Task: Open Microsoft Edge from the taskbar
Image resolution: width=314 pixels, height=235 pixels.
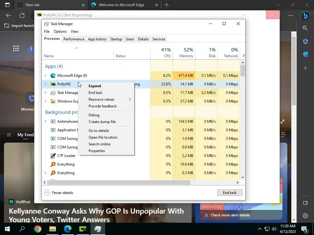Action: [x=68, y=229]
